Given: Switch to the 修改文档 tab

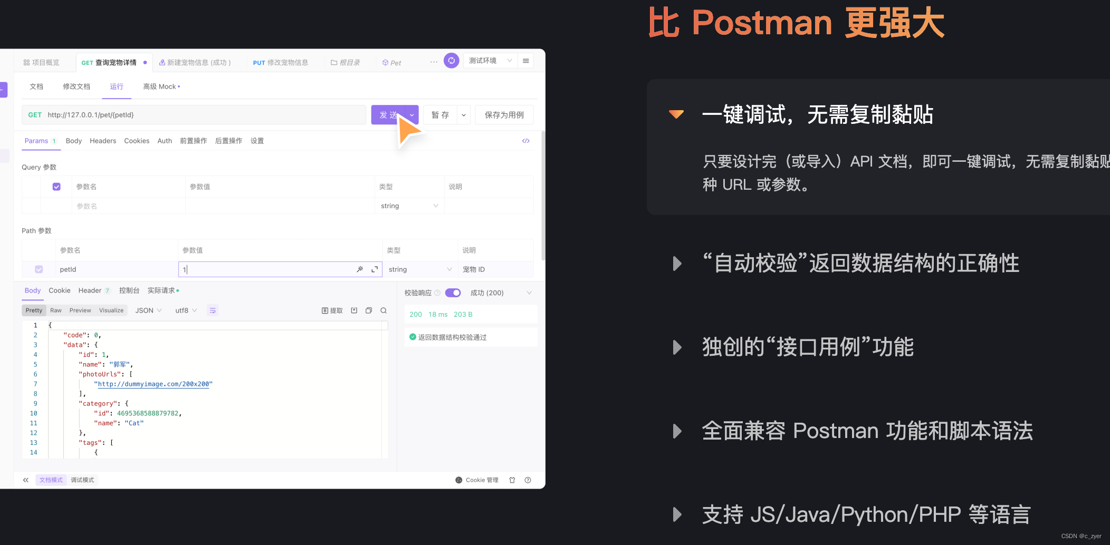Looking at the screenshot, I should pos(76,86).
